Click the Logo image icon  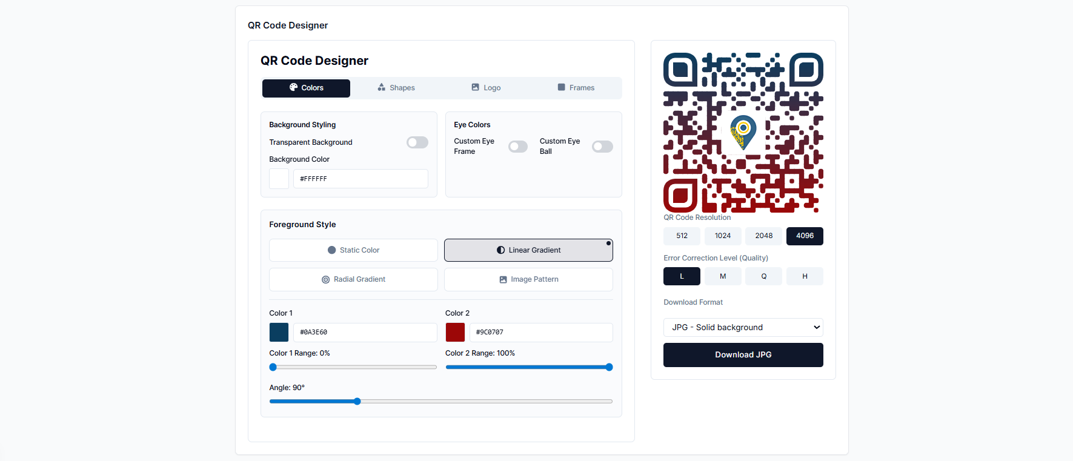click(x=475, y=87)
